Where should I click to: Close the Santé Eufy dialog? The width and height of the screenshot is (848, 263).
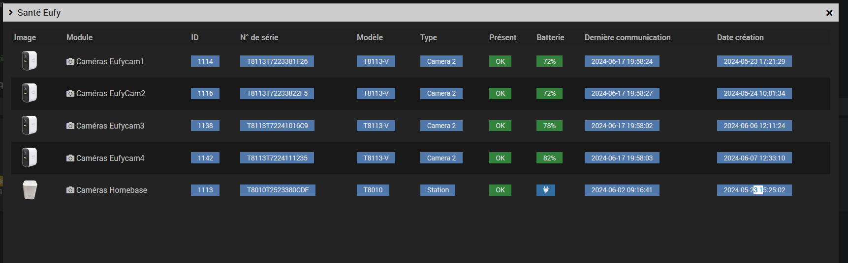coord(829,13)
